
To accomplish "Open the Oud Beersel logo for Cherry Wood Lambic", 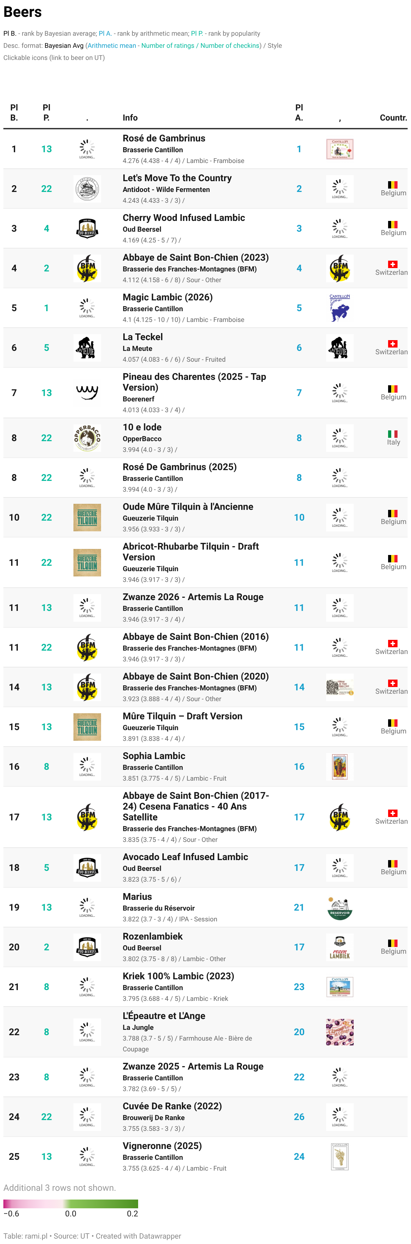I will tap(87, 228).
